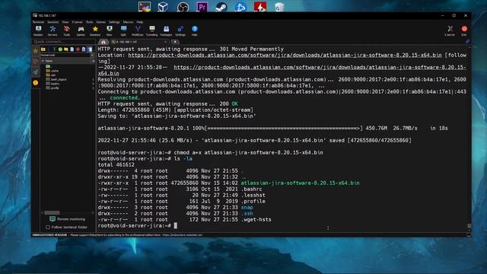The image size is (487, 274).
Task: Click the Remote monitoring icon
Action: (x=53, y=219)
